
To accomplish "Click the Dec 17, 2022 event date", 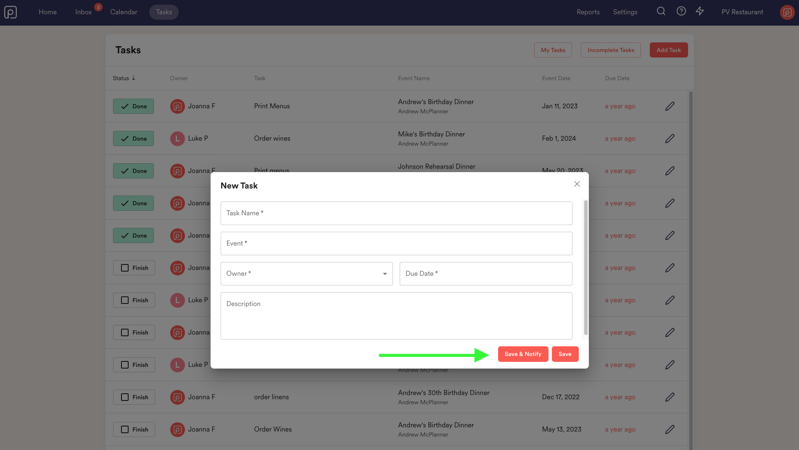I will 561,397.
